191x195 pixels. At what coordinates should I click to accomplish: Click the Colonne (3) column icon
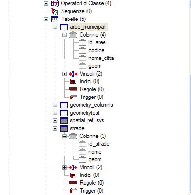tap(73, 136)
